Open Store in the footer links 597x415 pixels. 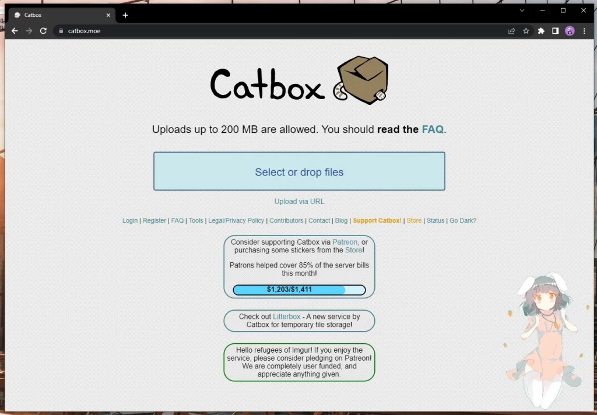(x=414, y=220)
